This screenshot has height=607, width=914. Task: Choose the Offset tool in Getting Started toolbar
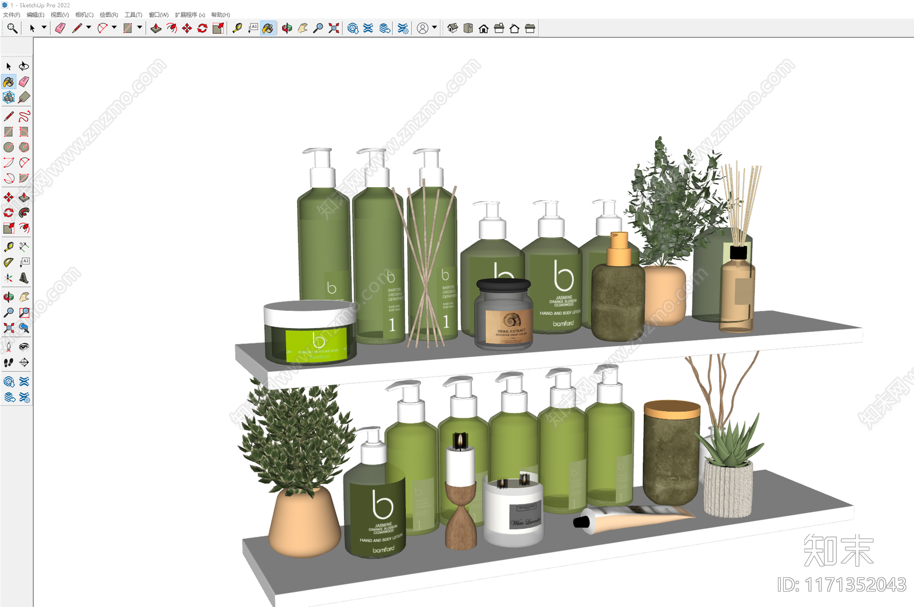171,28
